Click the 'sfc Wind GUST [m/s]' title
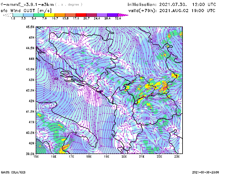This screenshot has height=174, width=225. (x=26, y=10)
